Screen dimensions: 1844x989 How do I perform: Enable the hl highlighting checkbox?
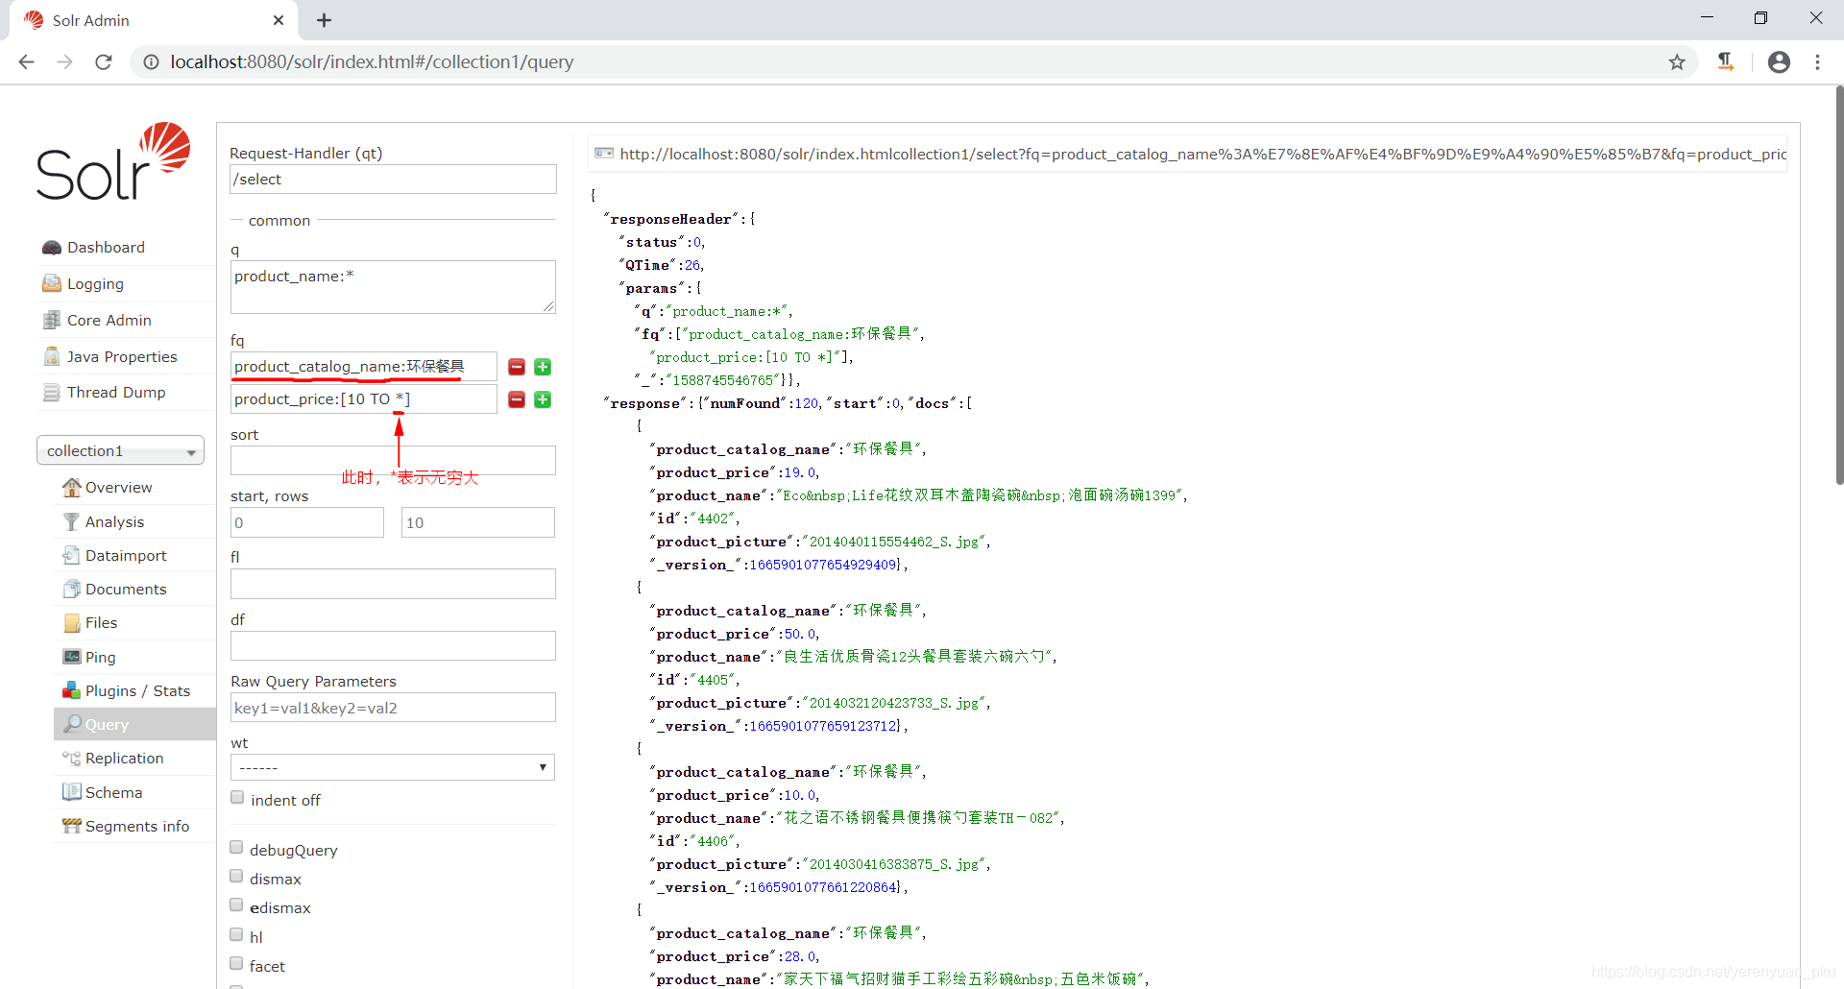coord(236,934)
